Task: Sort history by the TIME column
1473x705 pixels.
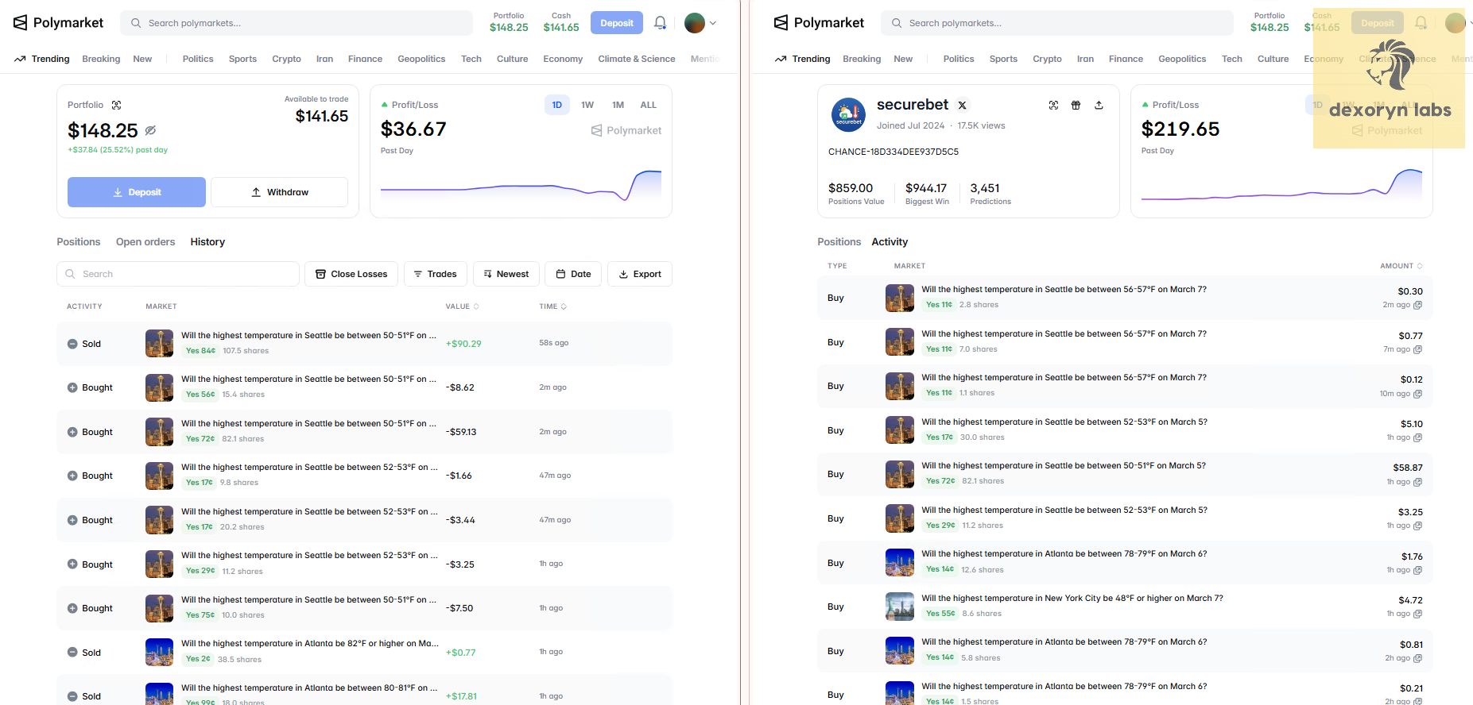Action: coord(552,306)
